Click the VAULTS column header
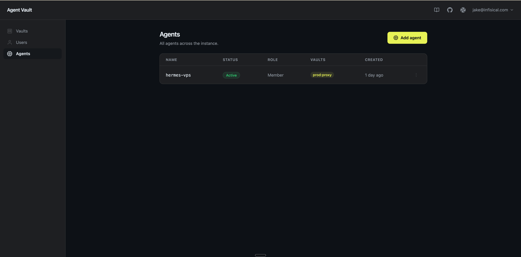 (318, 60)
